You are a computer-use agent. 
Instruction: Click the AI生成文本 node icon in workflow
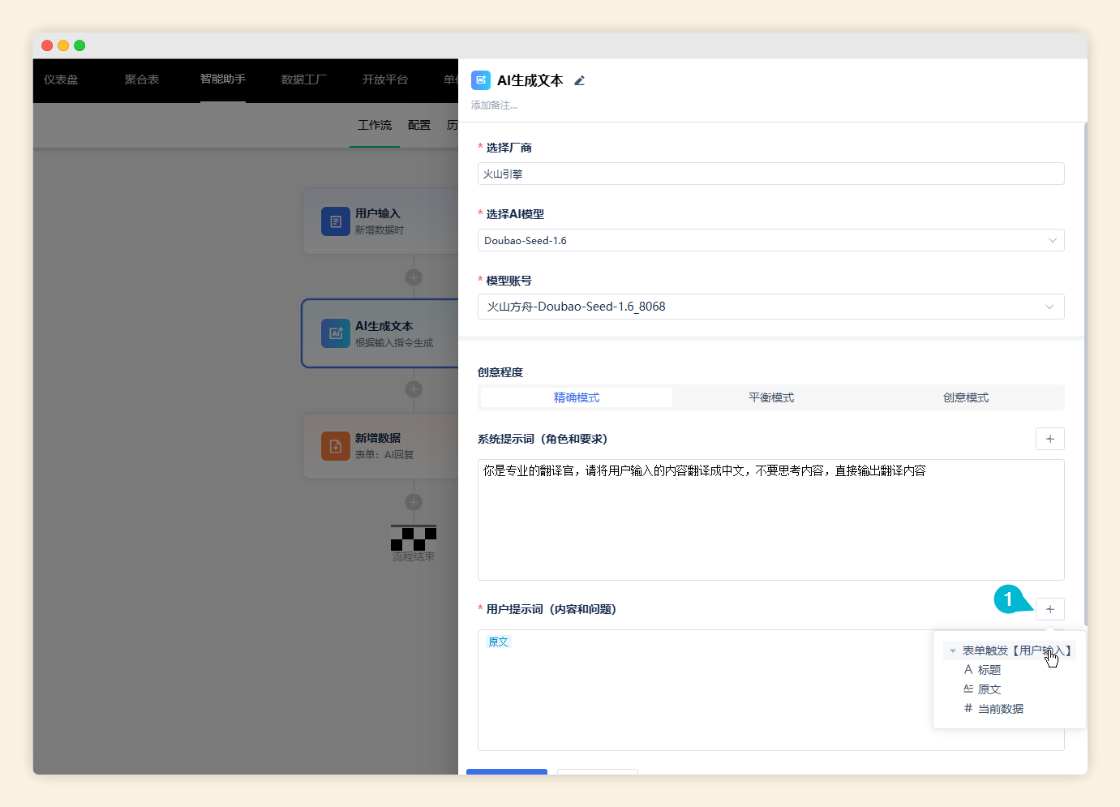coord(335,333)
